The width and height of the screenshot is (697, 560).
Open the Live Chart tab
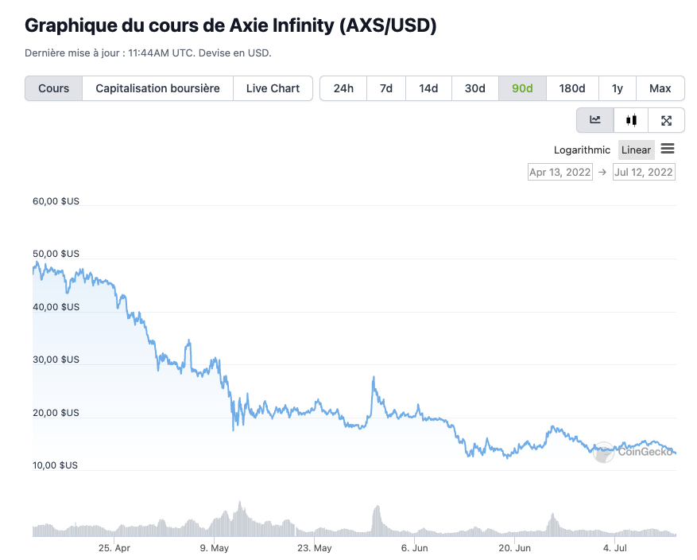(x=273, y=88)
